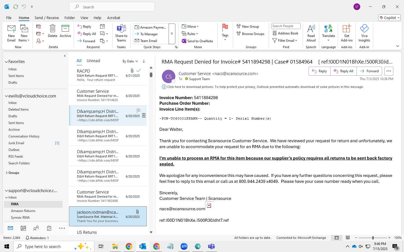Click the Undo icon in title bar
The width and height of the screenshot is (404, 252).
(24, 6)
